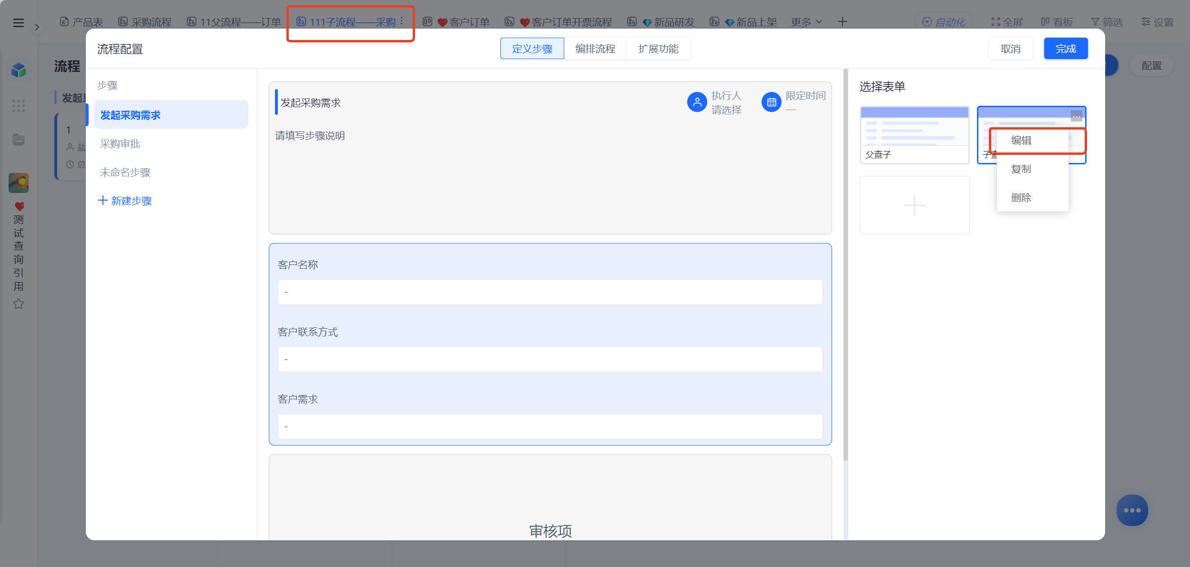The width and height of the screenshot is (1190, 567).
Task: Open the folder icon in sidebar
Action: [x=19, y=140]
